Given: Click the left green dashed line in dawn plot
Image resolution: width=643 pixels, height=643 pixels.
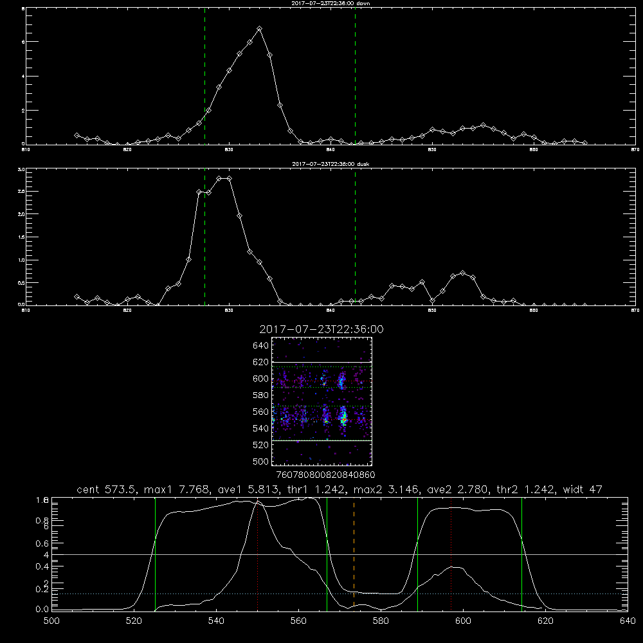Looking at the screenshot, I should (204, 76).
